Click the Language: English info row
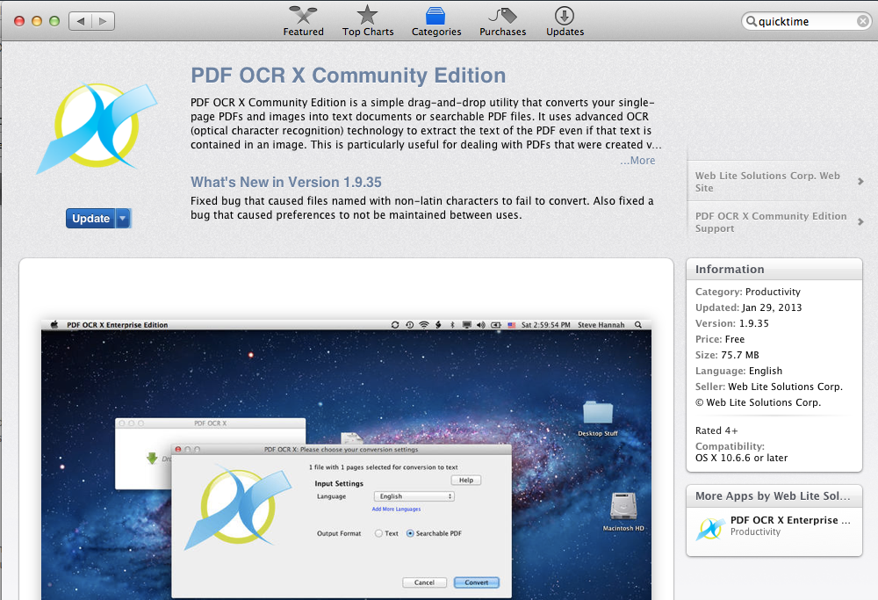The height and width of the screenshot is (600, 878). point(738,371)
